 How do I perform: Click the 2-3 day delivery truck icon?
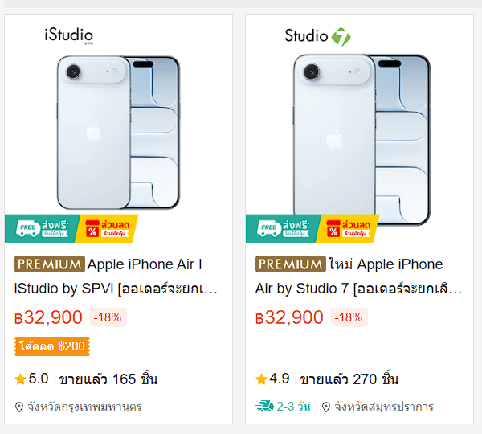[264, 407]
